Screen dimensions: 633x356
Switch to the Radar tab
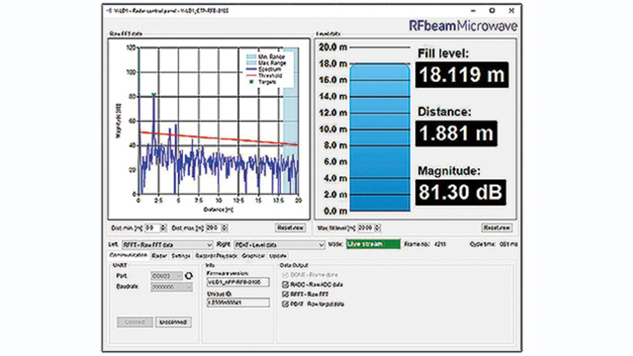(159, 256)
